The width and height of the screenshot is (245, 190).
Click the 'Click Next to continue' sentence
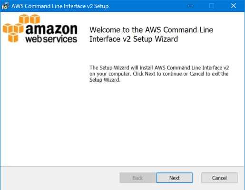(x=160, y=74)
